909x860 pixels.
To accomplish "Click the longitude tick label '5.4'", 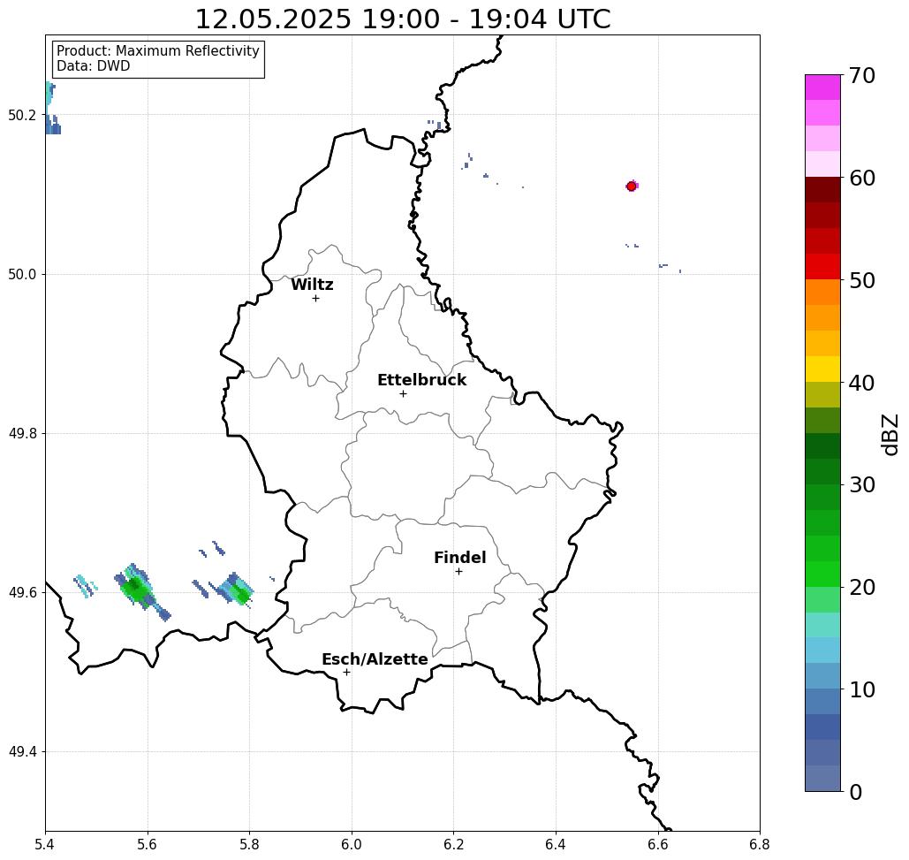I will click(45, 844).
